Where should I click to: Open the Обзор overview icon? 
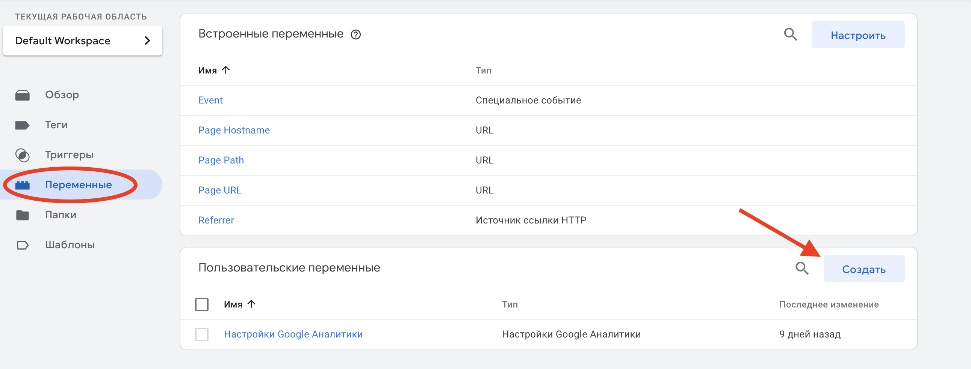[x=22, y=95]
